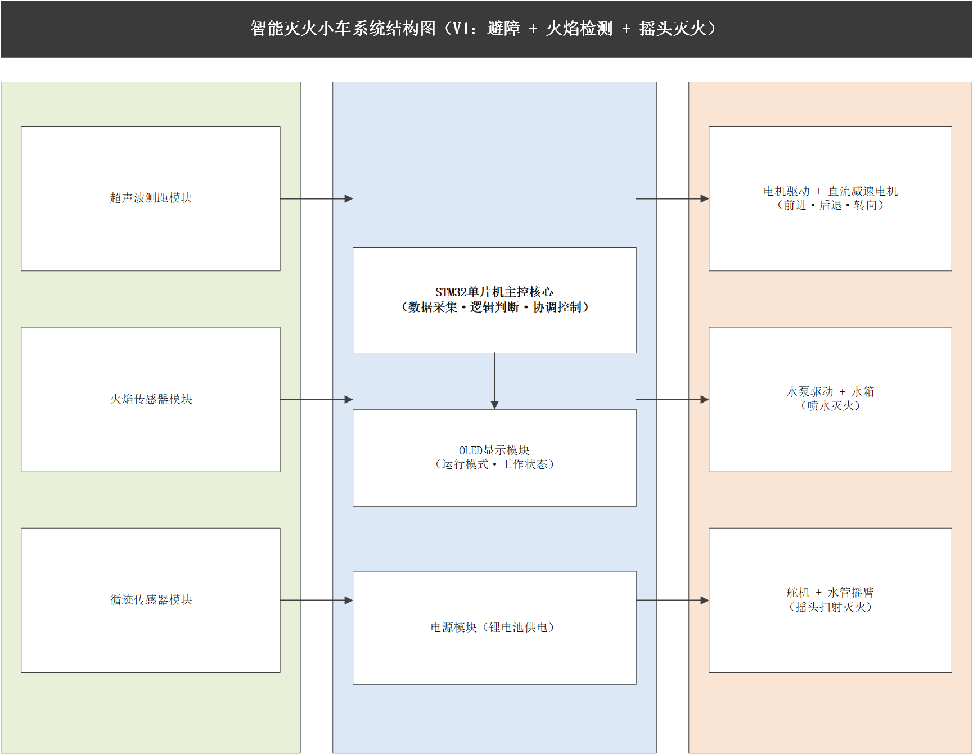Select the diagram title 智能灭火小车系统结构图
Image resolution: width=973 pixels, height=754 pixels.
tap(486, 29)
